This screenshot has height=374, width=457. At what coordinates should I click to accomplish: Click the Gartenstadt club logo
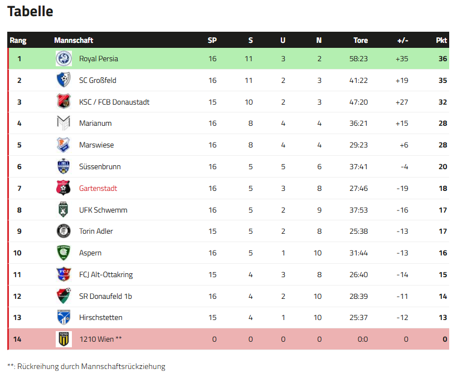click(64, 188)
